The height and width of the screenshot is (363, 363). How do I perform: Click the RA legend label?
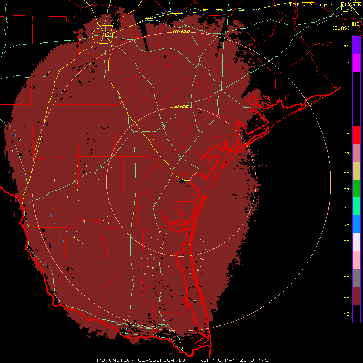tap(346, 207)
